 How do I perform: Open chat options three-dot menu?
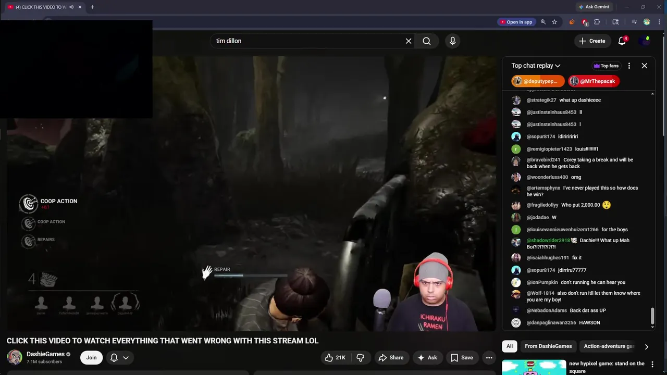(629, 66)
